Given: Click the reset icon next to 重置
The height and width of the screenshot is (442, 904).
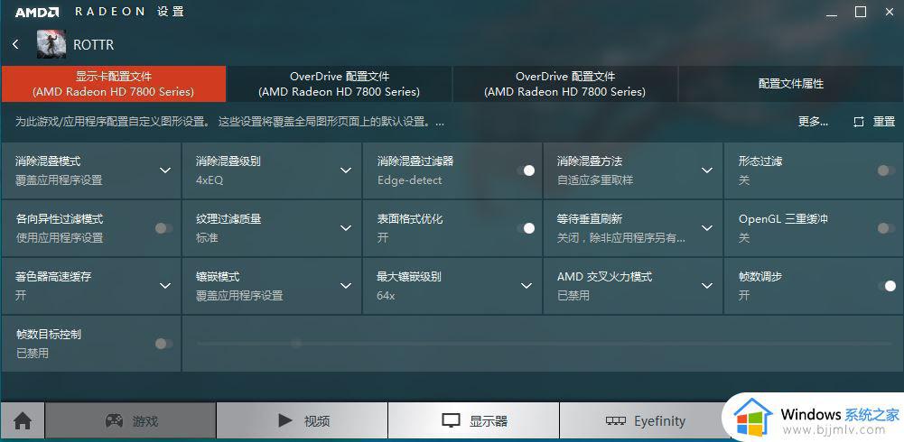Looking at the screenshot, I should click(x=859, y=122).
